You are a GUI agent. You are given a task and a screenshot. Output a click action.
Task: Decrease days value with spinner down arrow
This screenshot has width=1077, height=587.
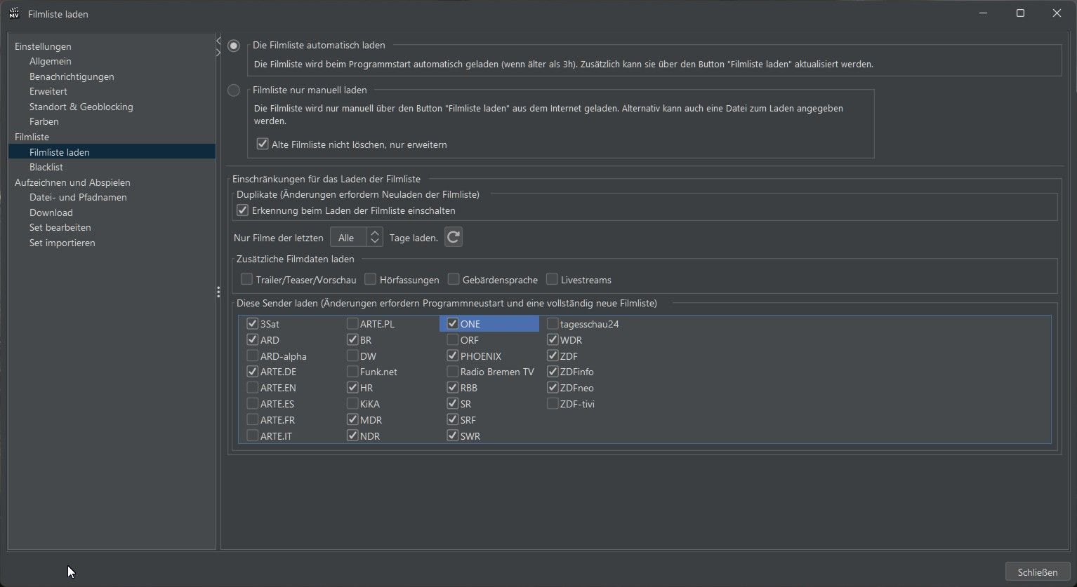click(375, 242)
